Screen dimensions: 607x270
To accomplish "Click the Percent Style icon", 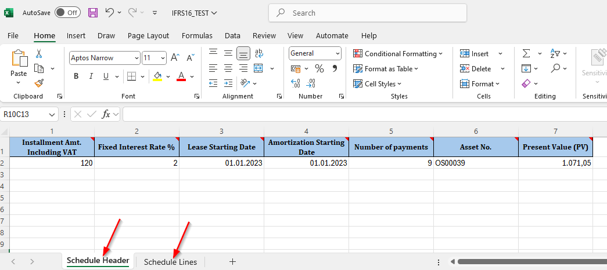I will click(x=319, y=69).
